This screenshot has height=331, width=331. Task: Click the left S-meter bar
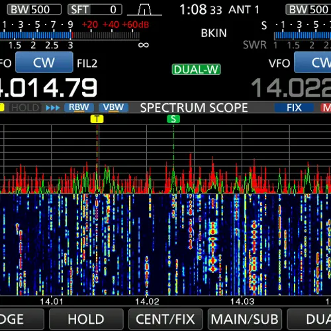tap(70, 36)
